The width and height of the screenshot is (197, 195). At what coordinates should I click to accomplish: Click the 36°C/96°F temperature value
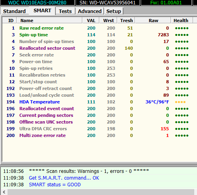[157, 102]
